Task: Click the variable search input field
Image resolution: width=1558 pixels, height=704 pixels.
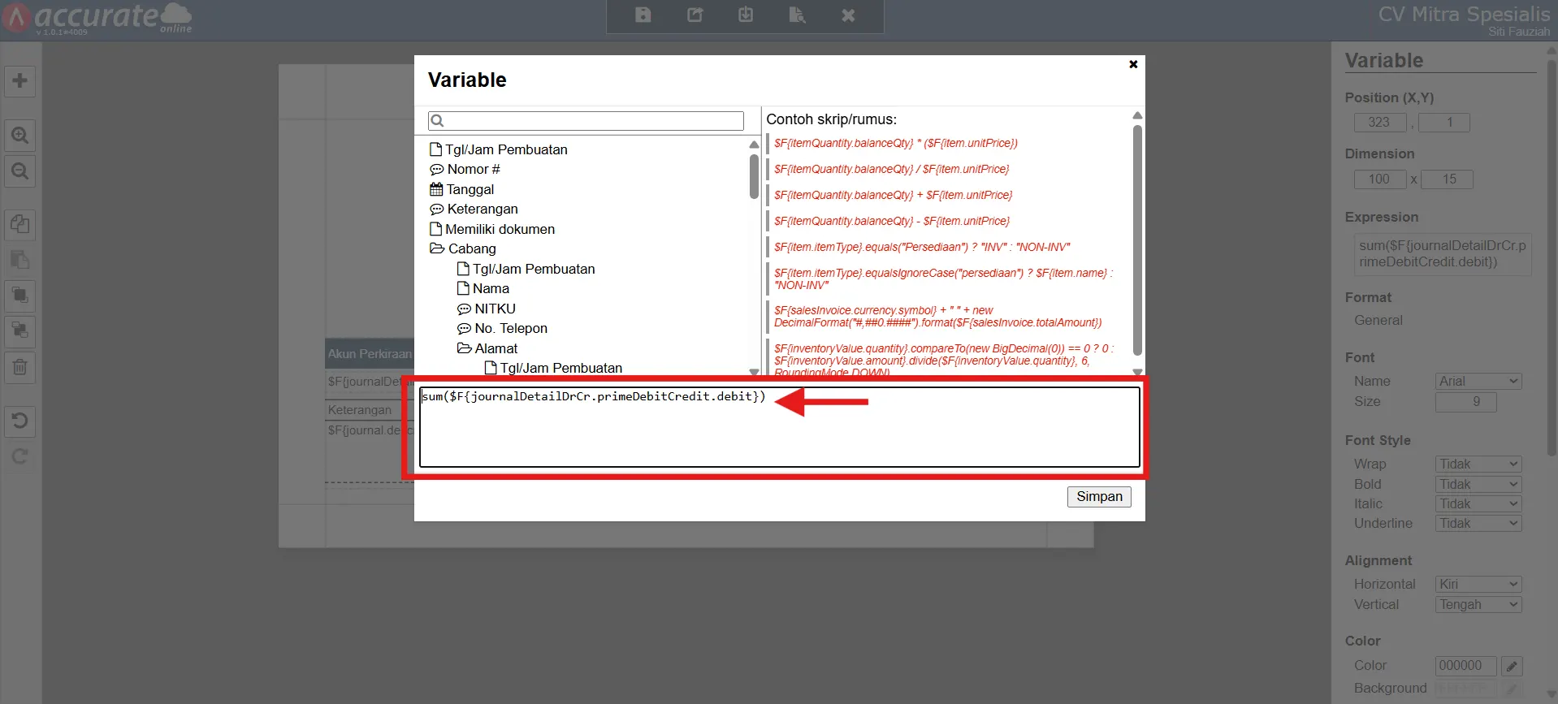Action: pos(586,121)
